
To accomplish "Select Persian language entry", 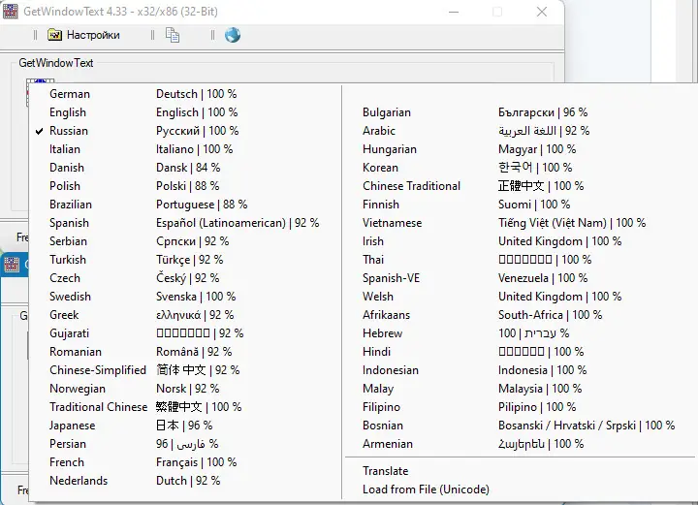I will [186, 444].
